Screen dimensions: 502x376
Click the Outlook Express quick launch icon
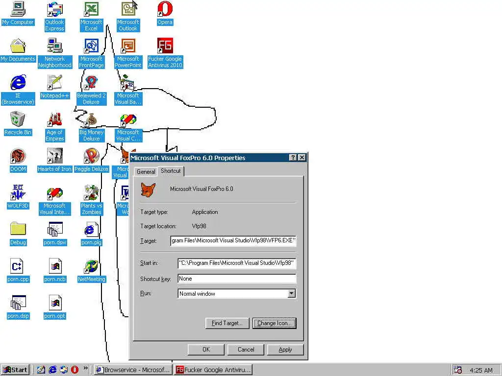(64, 370)
